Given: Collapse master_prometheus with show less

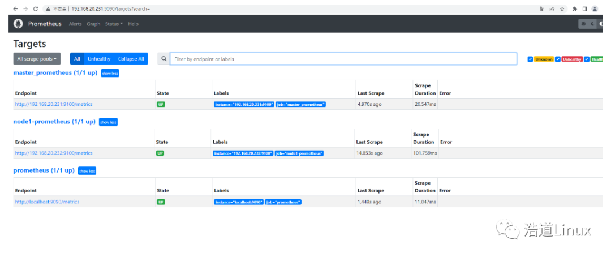Looking at the screenshot, I should click(110, 74).
